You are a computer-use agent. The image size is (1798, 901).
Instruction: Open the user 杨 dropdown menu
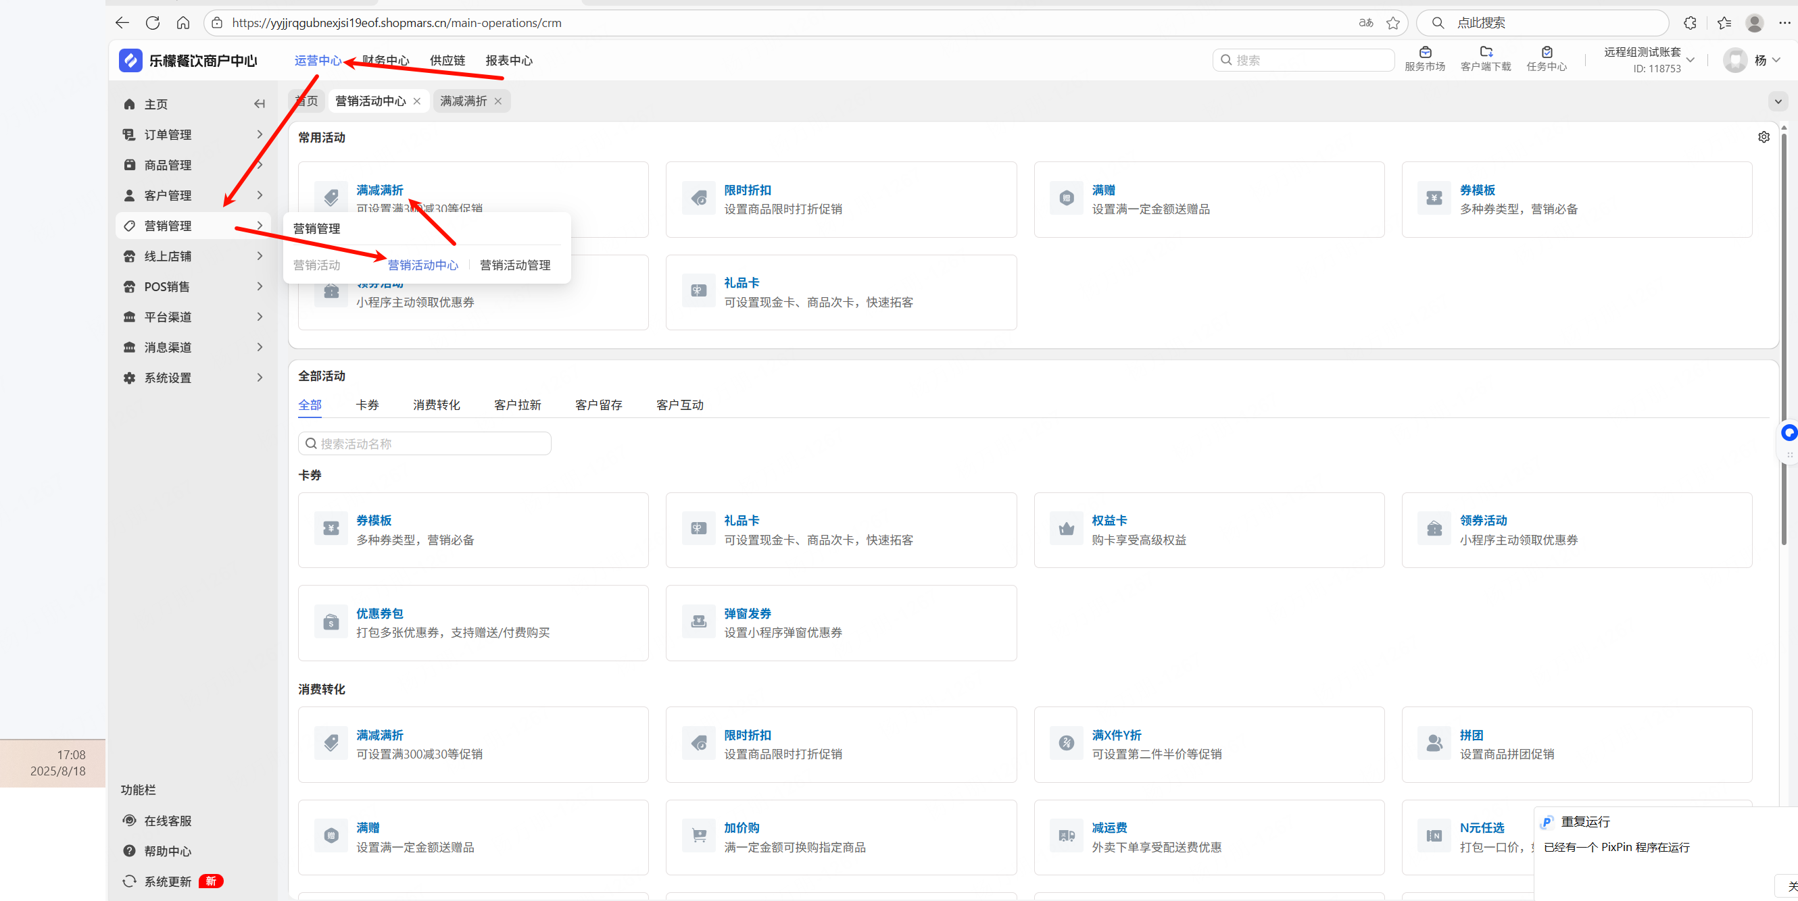coord(1752,61)
